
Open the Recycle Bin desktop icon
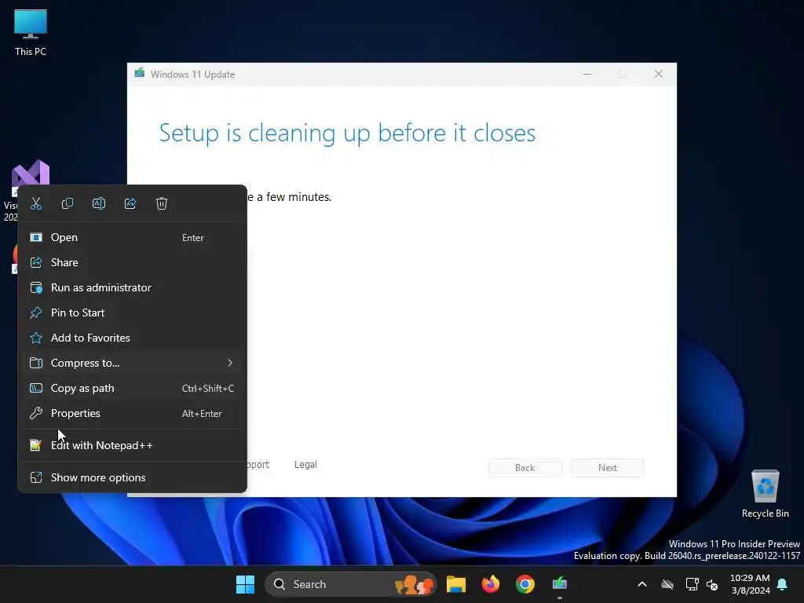[765, 494]
